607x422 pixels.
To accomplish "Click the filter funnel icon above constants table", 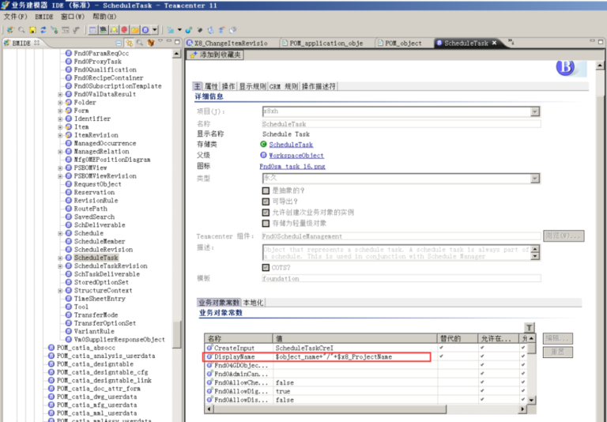I will pyautogui.click(x=530, y=327).
